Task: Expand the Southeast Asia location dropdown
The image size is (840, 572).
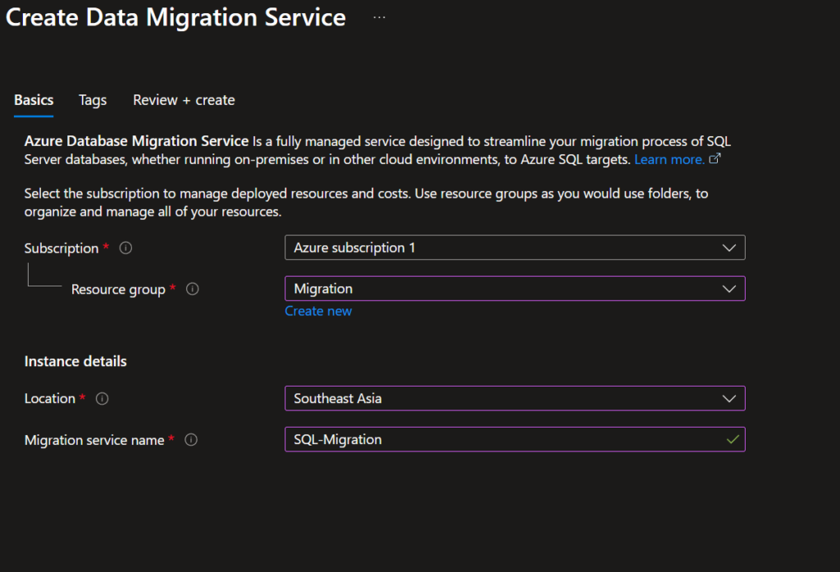Action: coord(514,399)
